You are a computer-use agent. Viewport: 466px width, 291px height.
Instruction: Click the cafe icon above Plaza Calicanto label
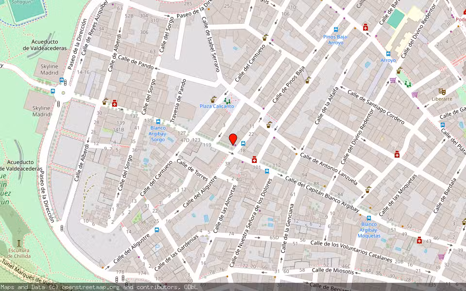213,99
